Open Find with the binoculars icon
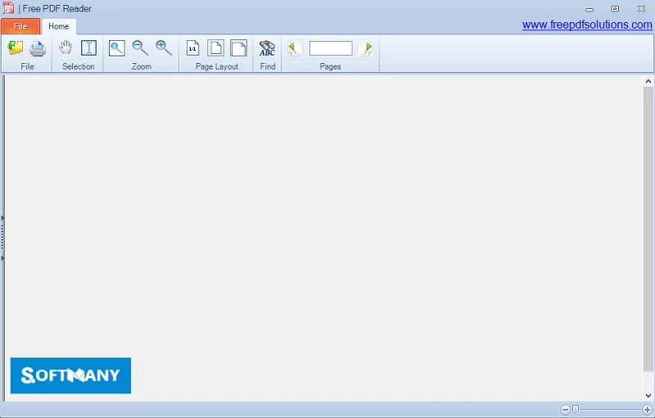This screenshot has width=655, height=418. tap(268, 48)
